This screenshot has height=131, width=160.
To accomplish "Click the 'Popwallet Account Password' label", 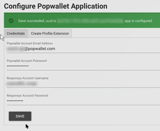I will (27, 61).
